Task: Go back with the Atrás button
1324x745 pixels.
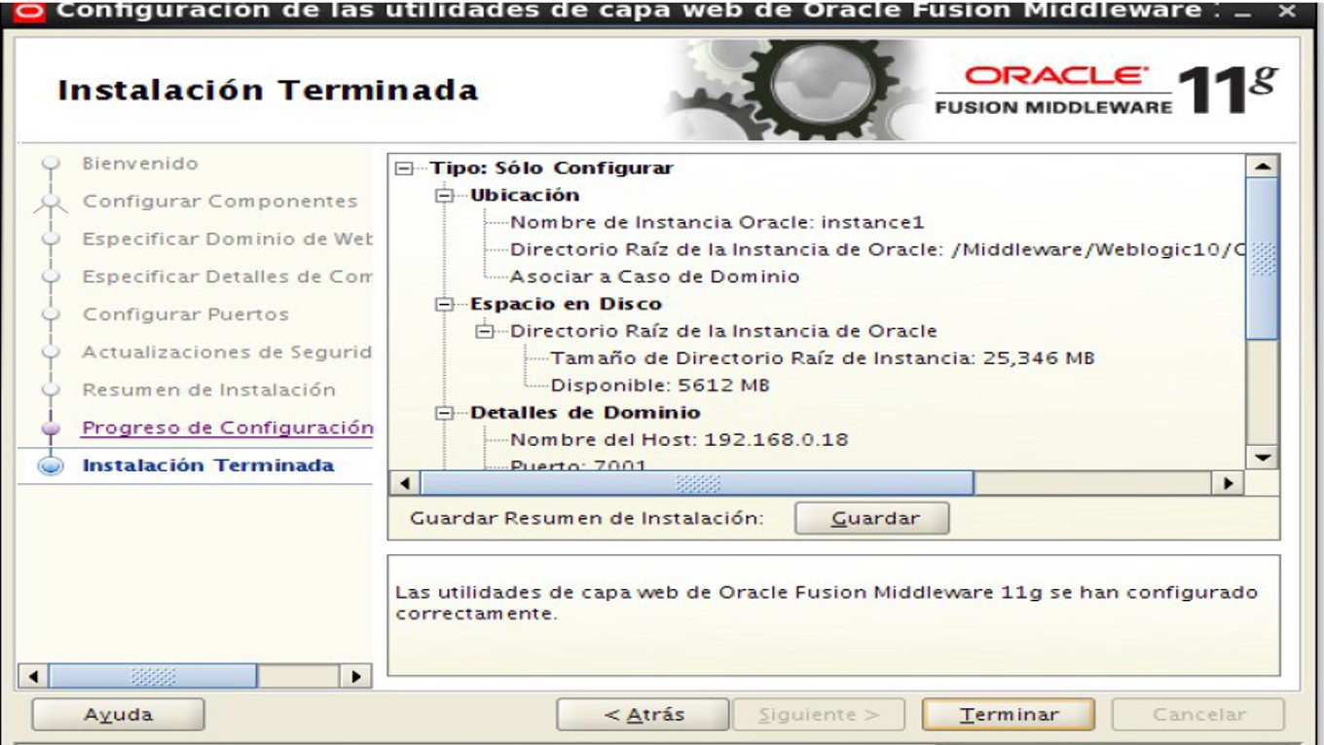Action: click(643, 715)
